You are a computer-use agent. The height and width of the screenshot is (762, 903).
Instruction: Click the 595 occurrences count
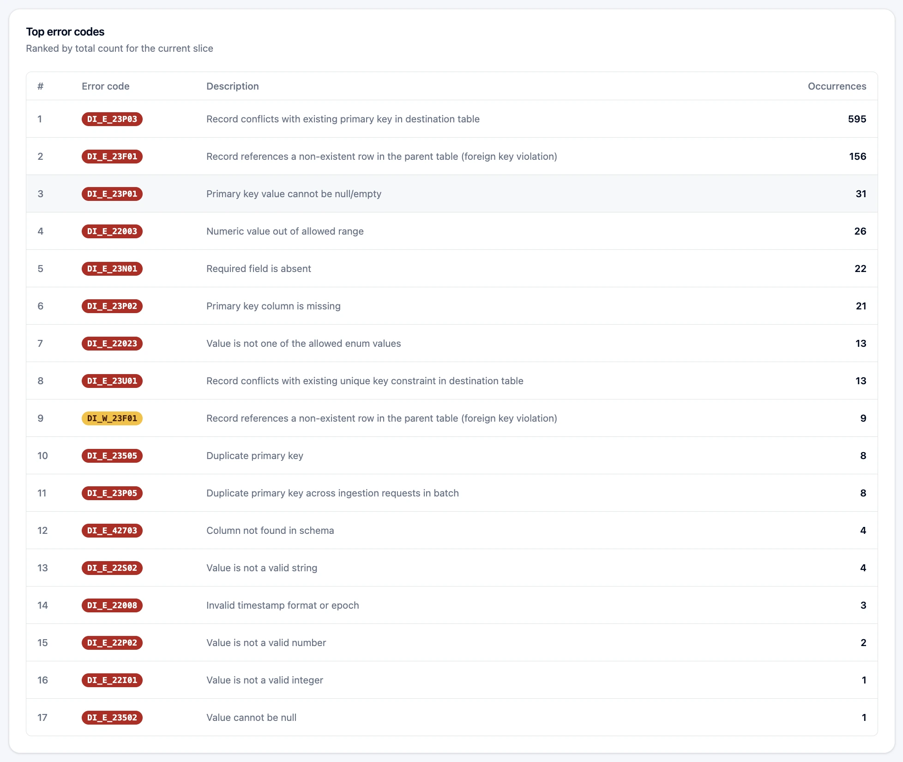857,119
